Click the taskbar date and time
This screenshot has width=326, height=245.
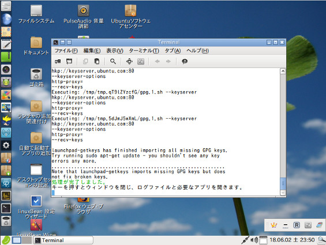(x=292, y=240)
